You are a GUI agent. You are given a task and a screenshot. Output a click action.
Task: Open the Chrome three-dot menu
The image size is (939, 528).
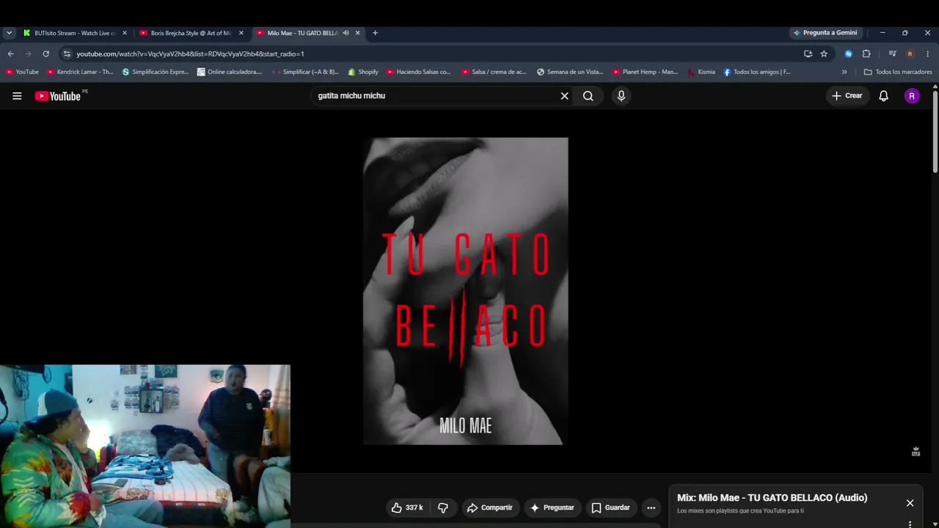(x=928, y=54)
